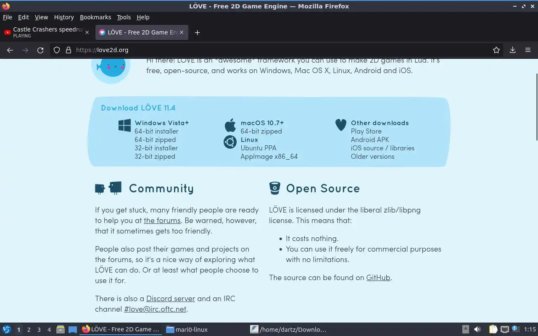Screen dimensions: 538x336
Task: Open the Older versions link
Action: tap(372, 157)
